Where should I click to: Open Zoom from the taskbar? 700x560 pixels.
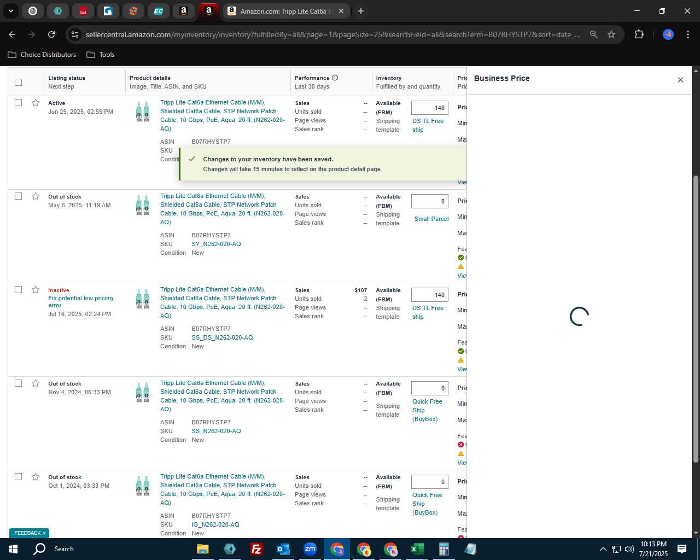(310, 549)
